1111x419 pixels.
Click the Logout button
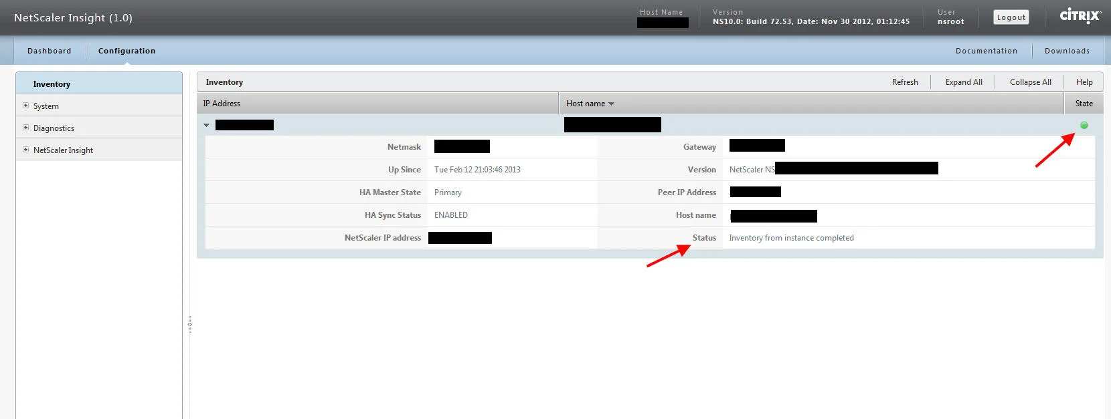click(1011, 17)
